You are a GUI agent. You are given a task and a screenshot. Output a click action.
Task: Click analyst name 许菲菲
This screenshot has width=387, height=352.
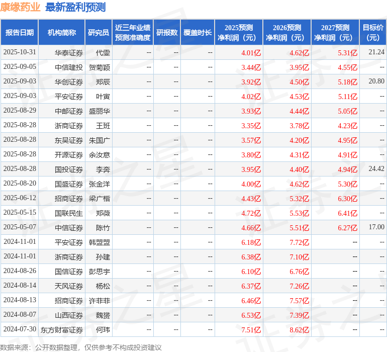(x=100, y=300)
